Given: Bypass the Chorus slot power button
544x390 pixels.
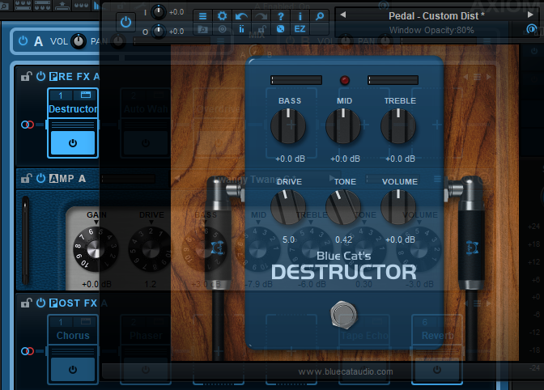Looking at the screenshot, I should pyautogui.click(x=73, y=370).
